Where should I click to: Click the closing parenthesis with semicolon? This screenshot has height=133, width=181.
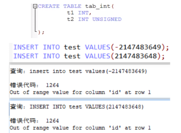coord(41,32)
